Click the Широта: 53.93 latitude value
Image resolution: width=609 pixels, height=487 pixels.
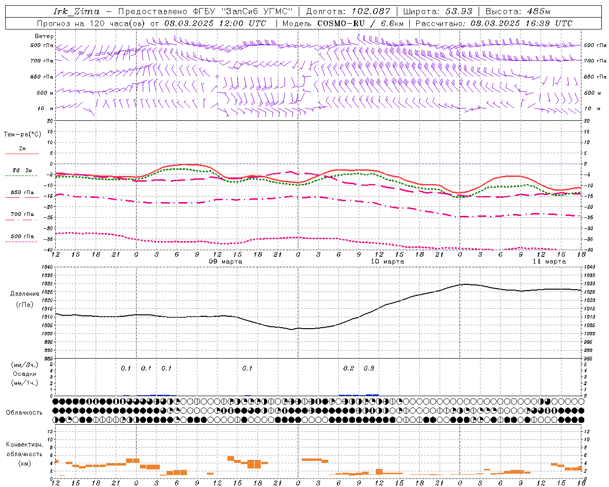[438, 11]
